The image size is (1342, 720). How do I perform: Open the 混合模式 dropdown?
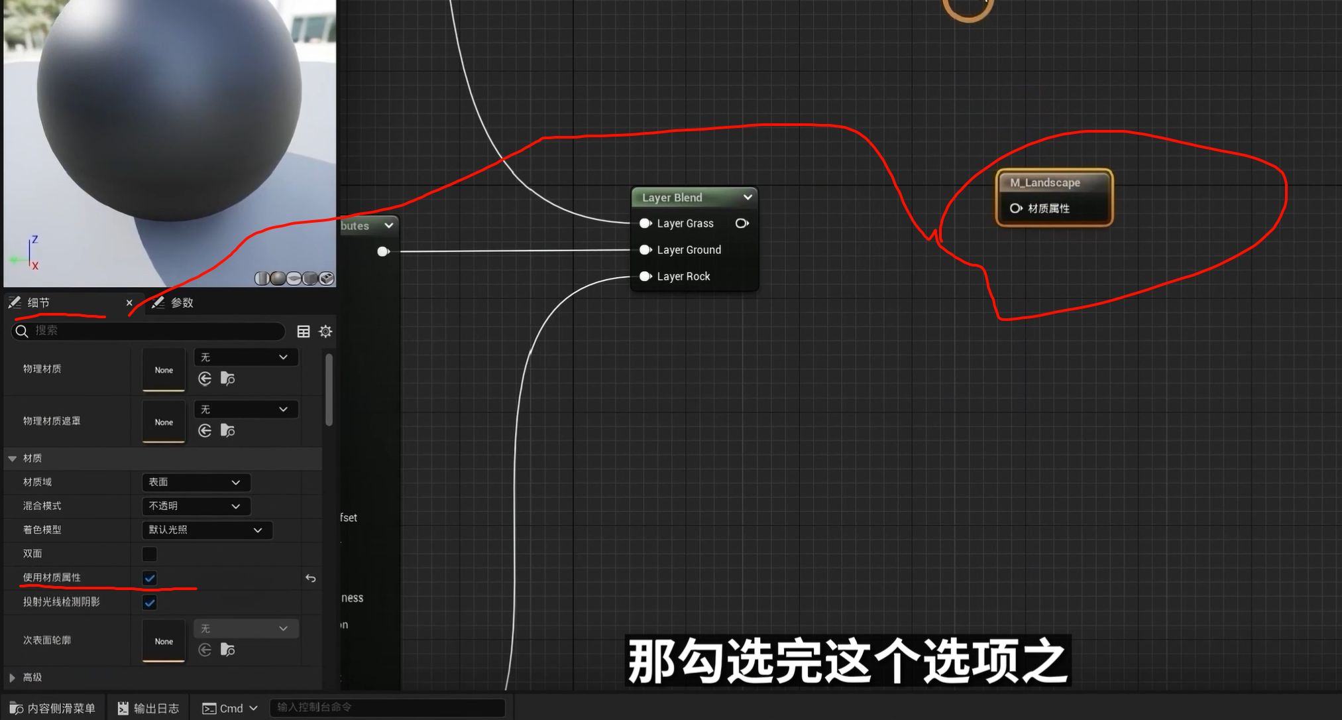(196, 506)
